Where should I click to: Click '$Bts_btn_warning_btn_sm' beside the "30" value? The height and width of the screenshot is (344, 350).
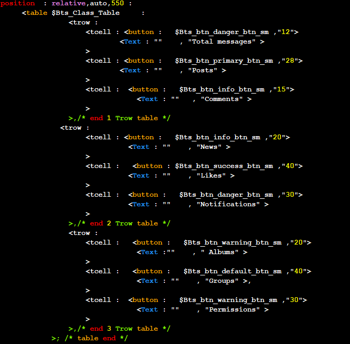228,300
